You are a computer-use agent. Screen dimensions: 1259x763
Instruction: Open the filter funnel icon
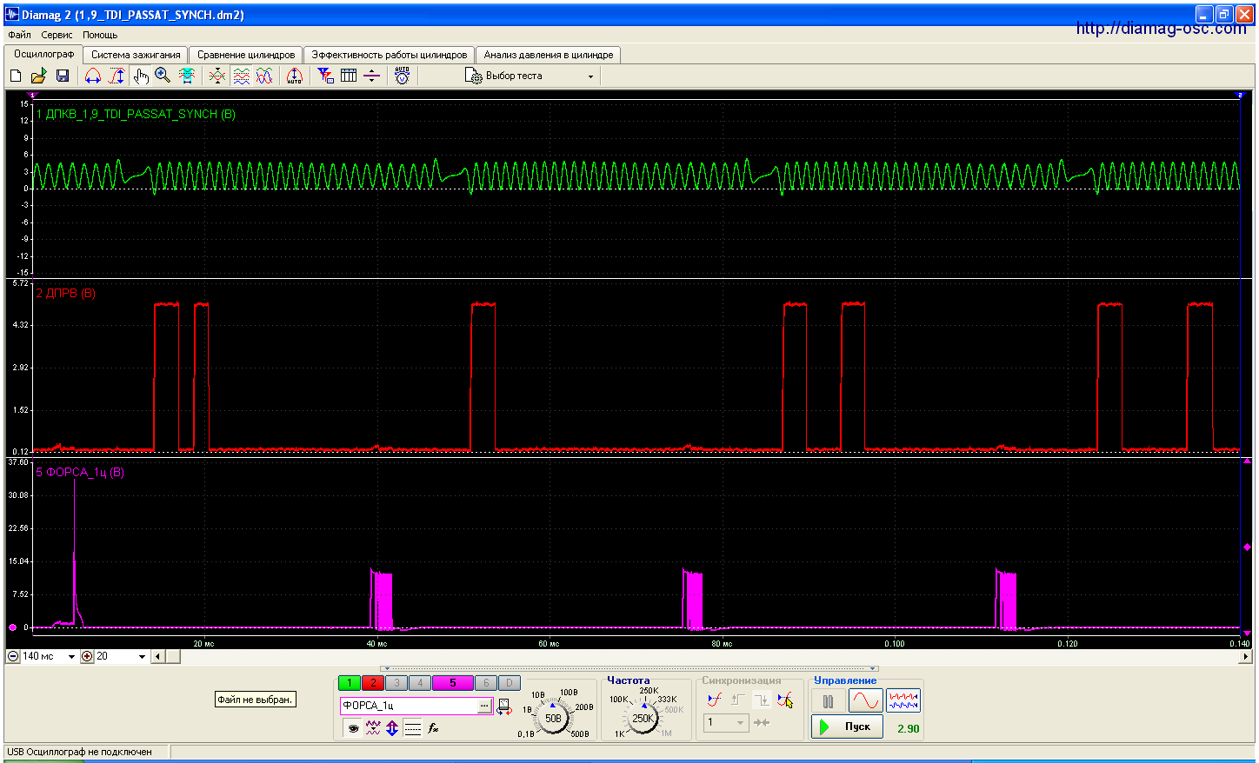point(325,76)
